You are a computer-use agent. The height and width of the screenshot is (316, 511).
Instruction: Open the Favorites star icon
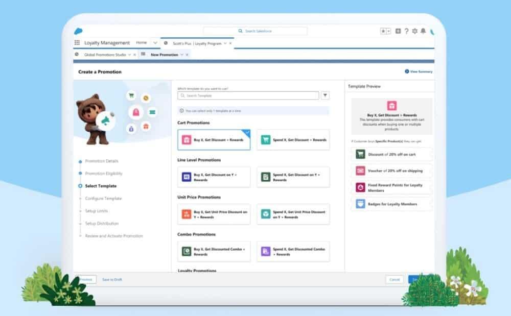[383, 31]
